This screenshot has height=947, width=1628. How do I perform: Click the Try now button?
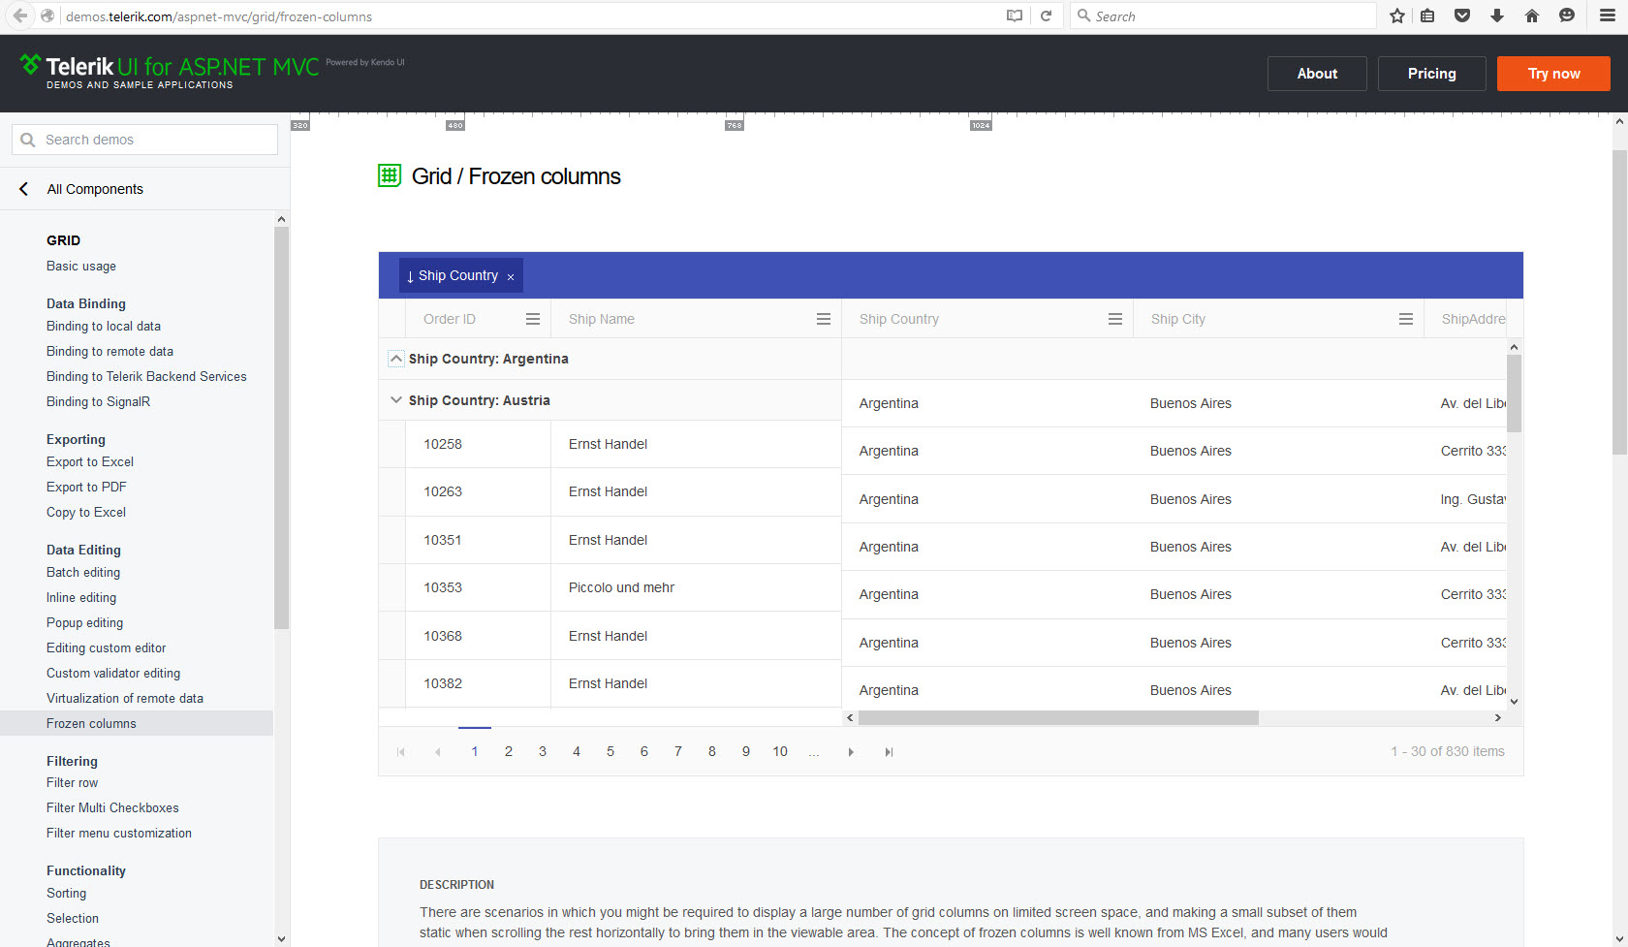(x=1553, y=74)
